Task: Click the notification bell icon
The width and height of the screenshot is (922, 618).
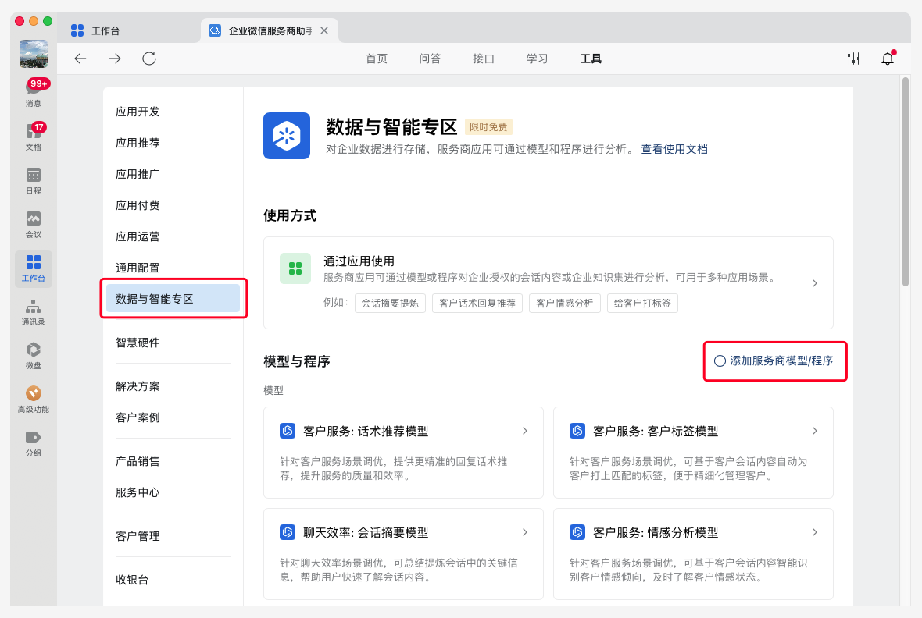Action: pyautogui.click(x=887, y=59)
